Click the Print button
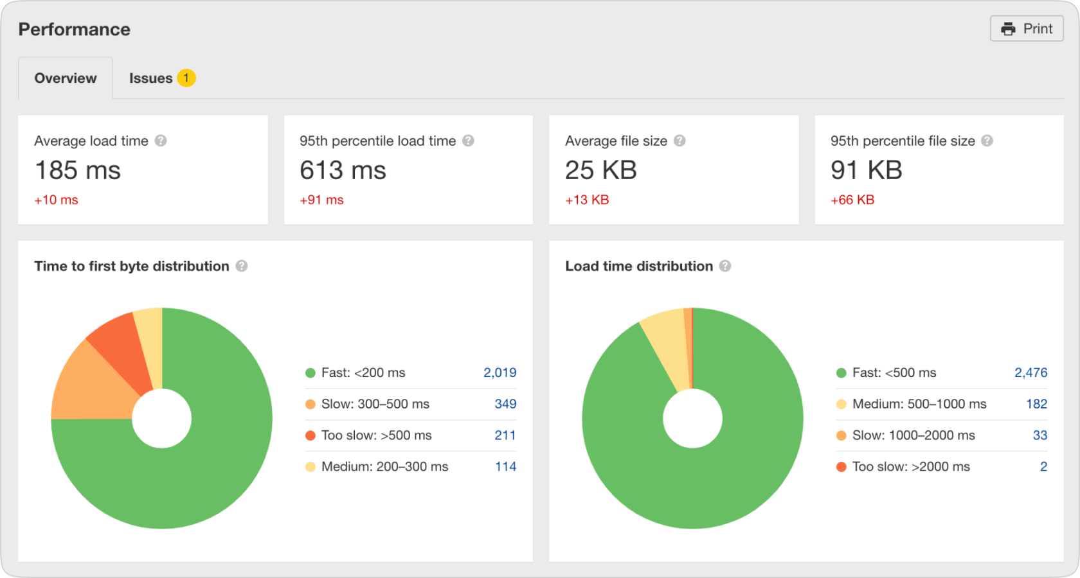 pos(1027,29)
